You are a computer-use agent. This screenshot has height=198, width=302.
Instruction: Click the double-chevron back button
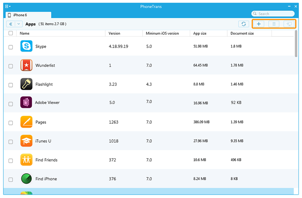click(x=10, y=24)
